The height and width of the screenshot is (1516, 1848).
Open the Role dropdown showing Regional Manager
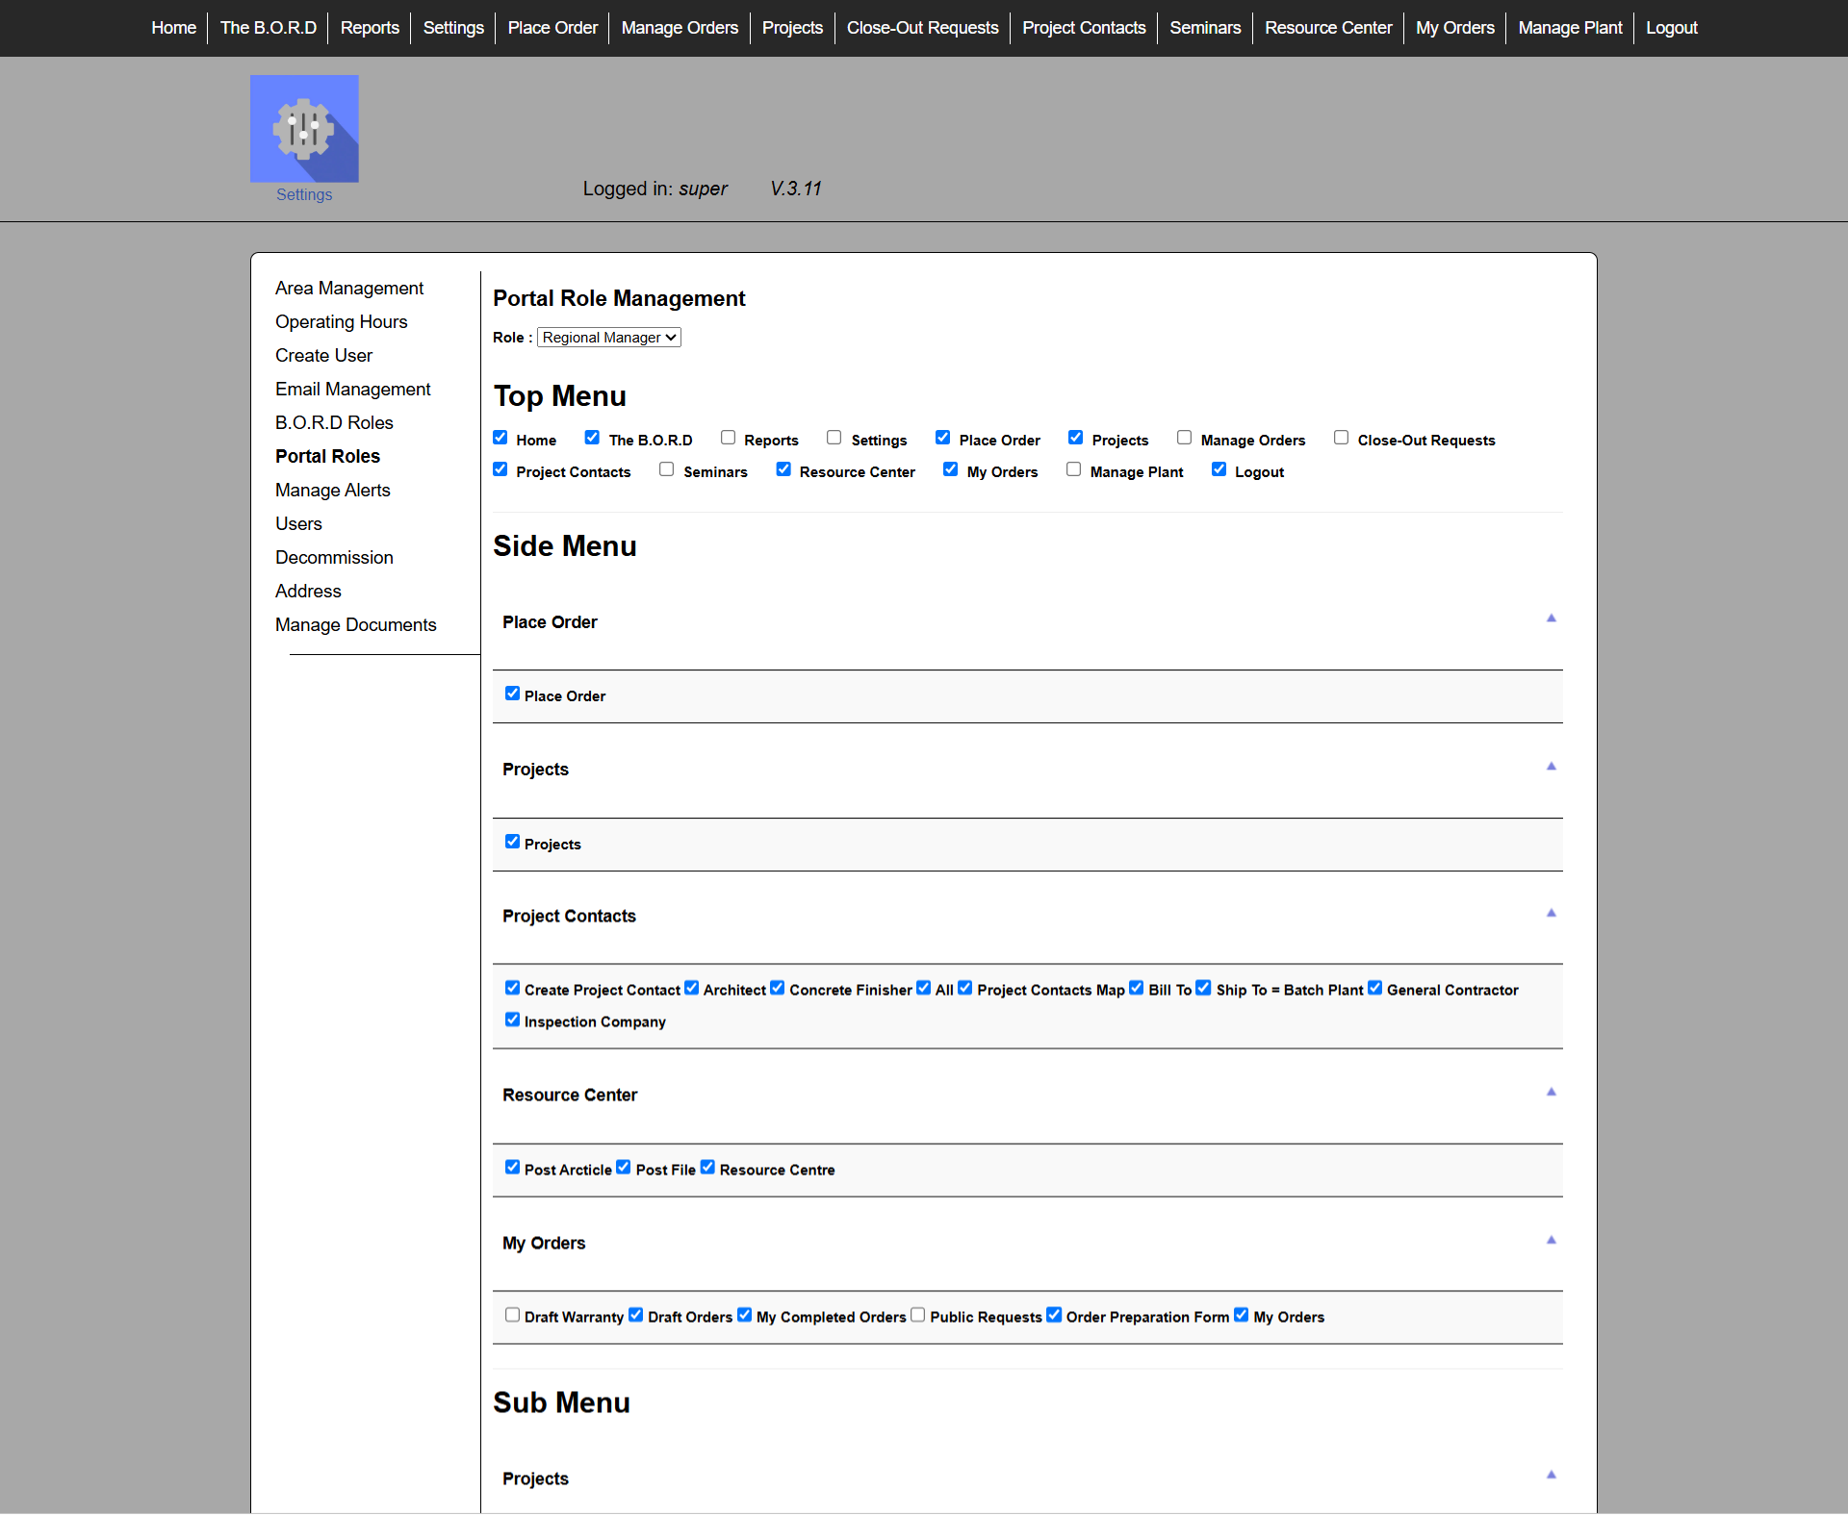point(608,338)
